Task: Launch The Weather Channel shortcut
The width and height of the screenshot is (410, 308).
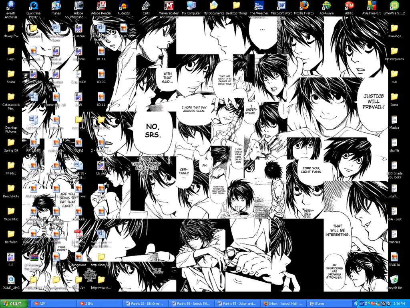Action: 259,10
